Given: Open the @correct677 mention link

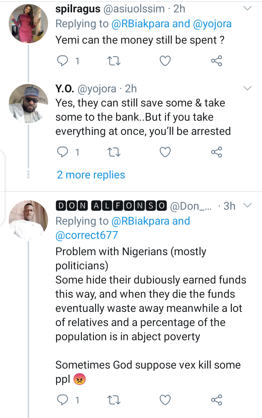Looking at the screenshot, I should click(x=87, y=235).
